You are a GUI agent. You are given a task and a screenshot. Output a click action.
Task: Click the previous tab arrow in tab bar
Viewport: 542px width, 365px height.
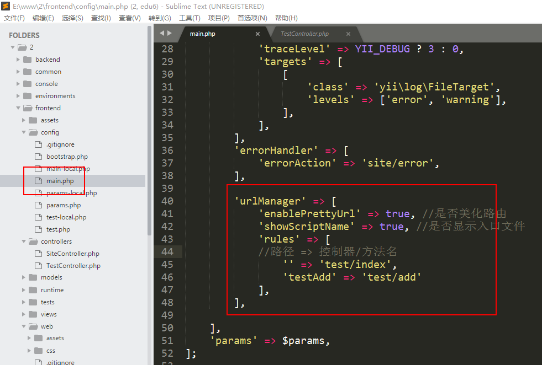[162, 34]
